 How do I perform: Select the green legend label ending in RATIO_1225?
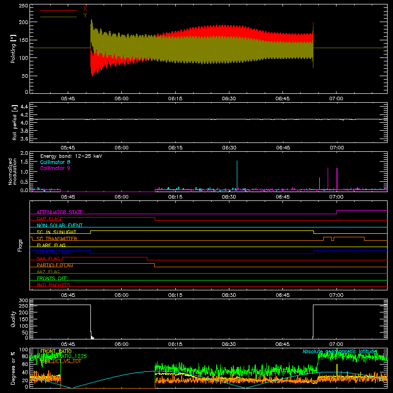(x=63, y=356)
